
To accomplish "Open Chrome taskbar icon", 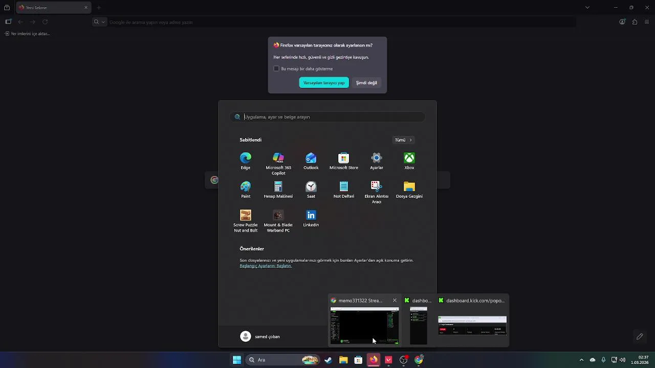I will point(419,360).
